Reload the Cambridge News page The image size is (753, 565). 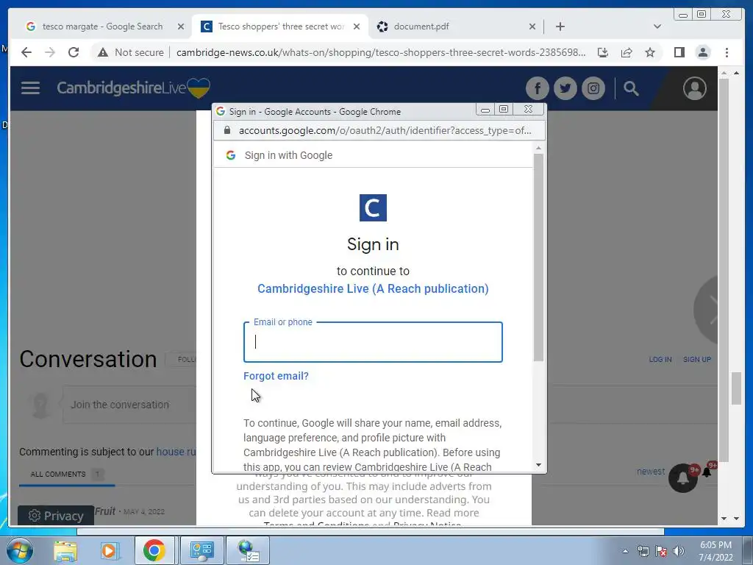[x=74, y=52]
